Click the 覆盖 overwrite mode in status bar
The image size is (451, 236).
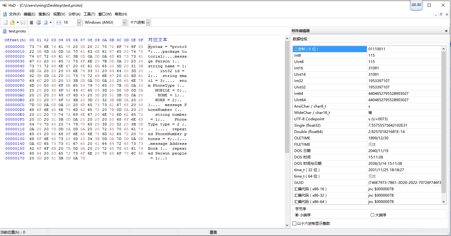213,232
